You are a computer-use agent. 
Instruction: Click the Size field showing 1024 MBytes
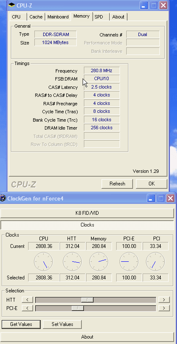56,42
